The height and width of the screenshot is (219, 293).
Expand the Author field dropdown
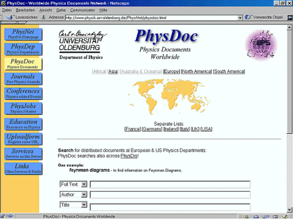(84, 194)
